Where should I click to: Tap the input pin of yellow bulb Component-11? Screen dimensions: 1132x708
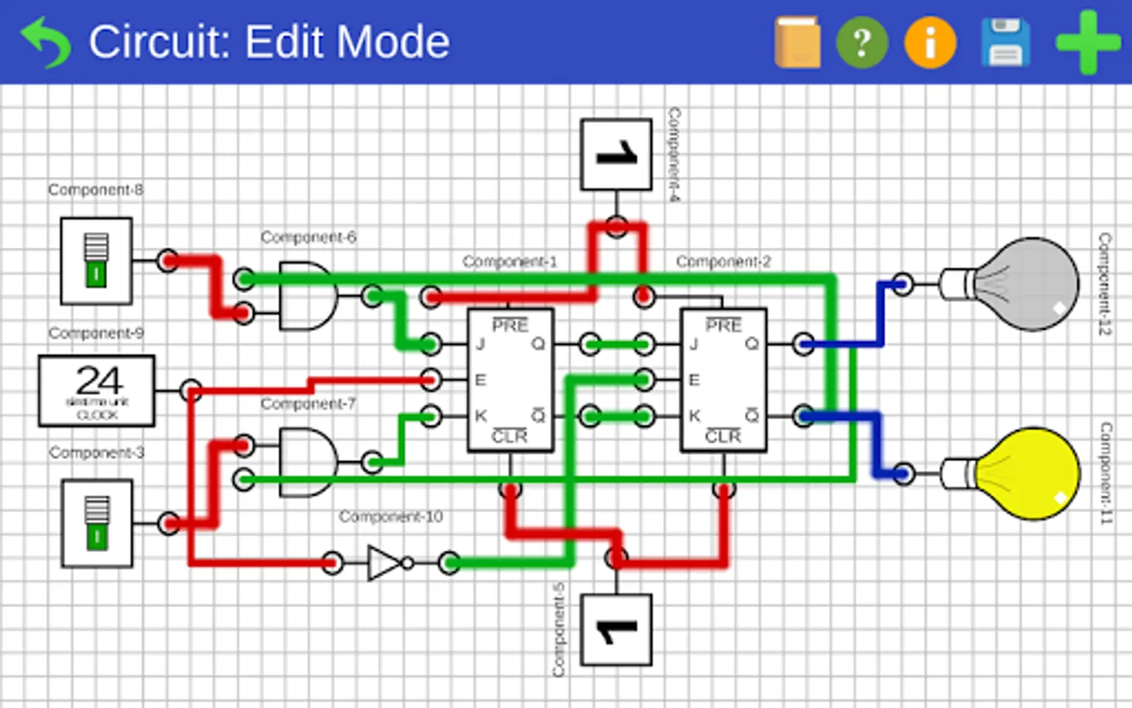(903, 474)
